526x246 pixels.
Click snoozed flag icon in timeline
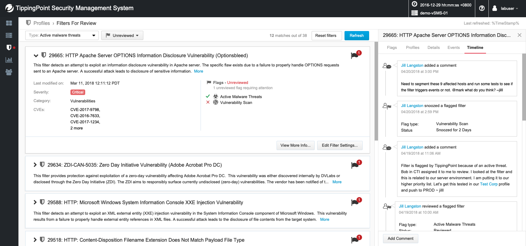(387, 106)
